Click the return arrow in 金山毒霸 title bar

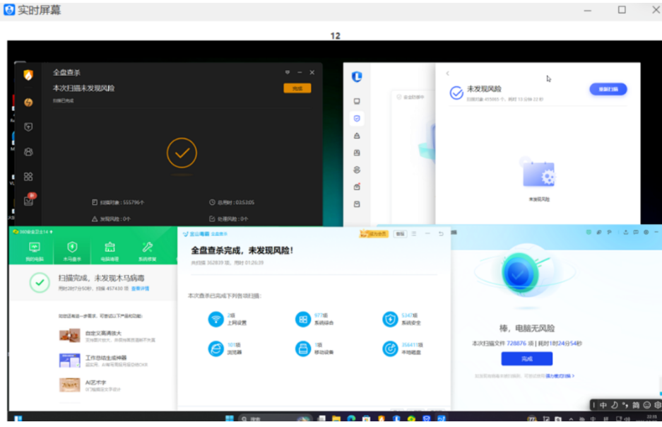(x=441, y=233)
